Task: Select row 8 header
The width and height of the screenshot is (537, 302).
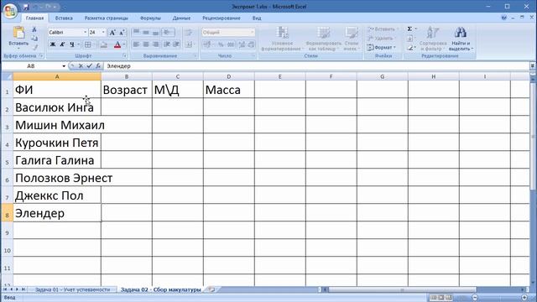Action: click(7, 213)
